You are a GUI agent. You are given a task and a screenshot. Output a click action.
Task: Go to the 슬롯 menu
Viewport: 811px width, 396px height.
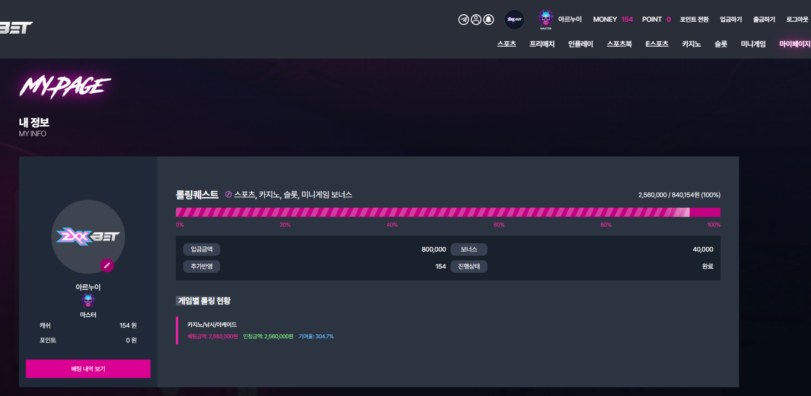pos(721,44)
